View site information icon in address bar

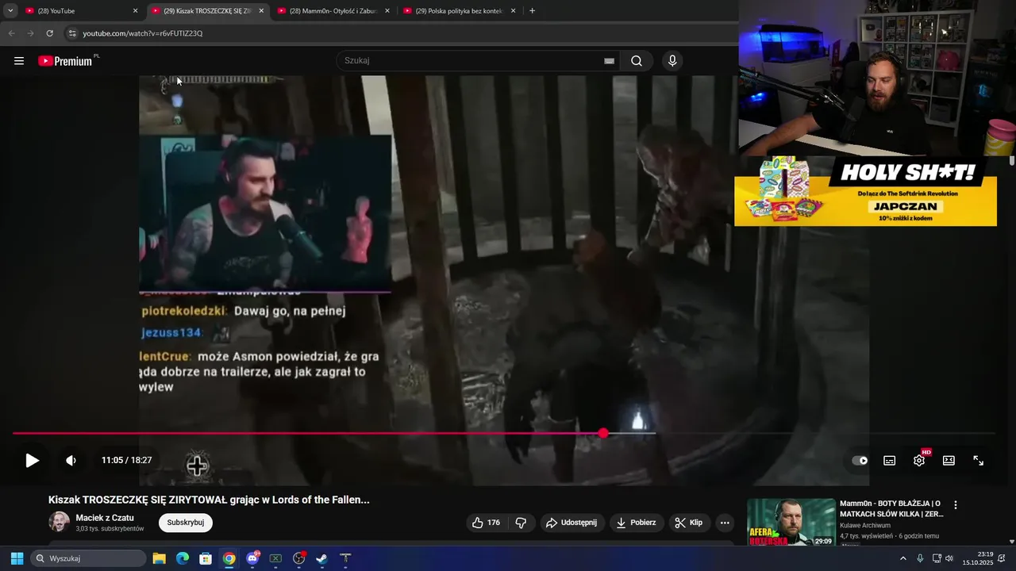tap(72, 33)
